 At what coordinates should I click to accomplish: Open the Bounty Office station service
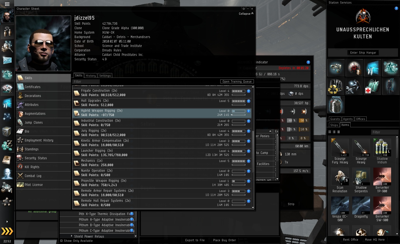354,68
